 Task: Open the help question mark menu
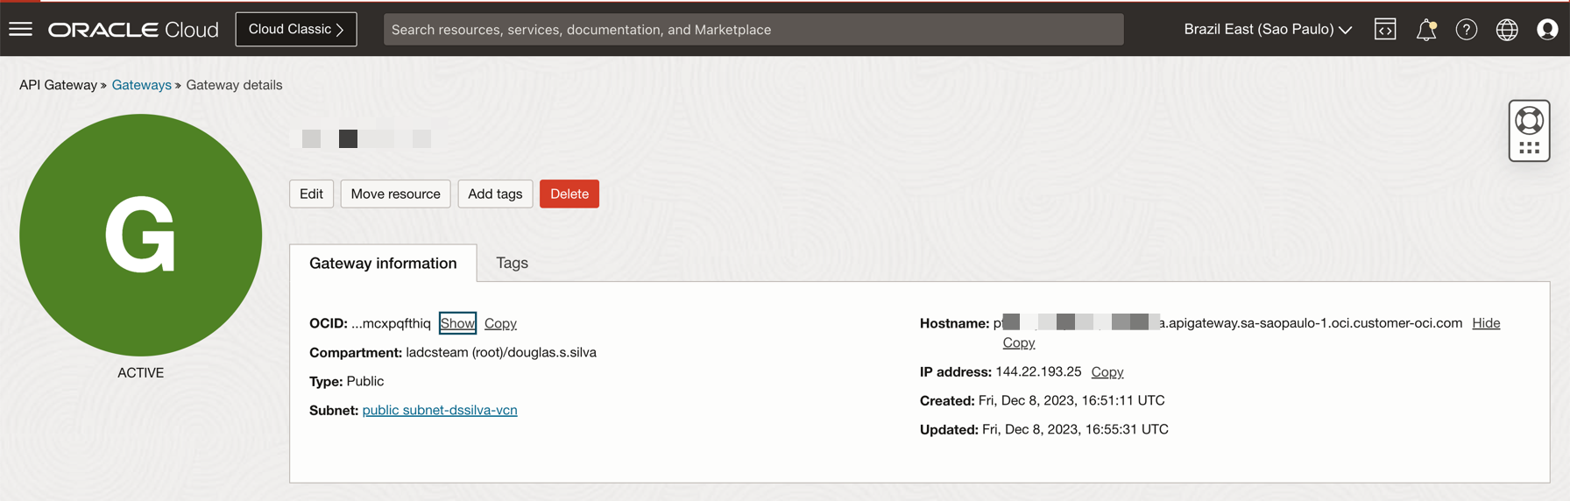[1466, 30]
